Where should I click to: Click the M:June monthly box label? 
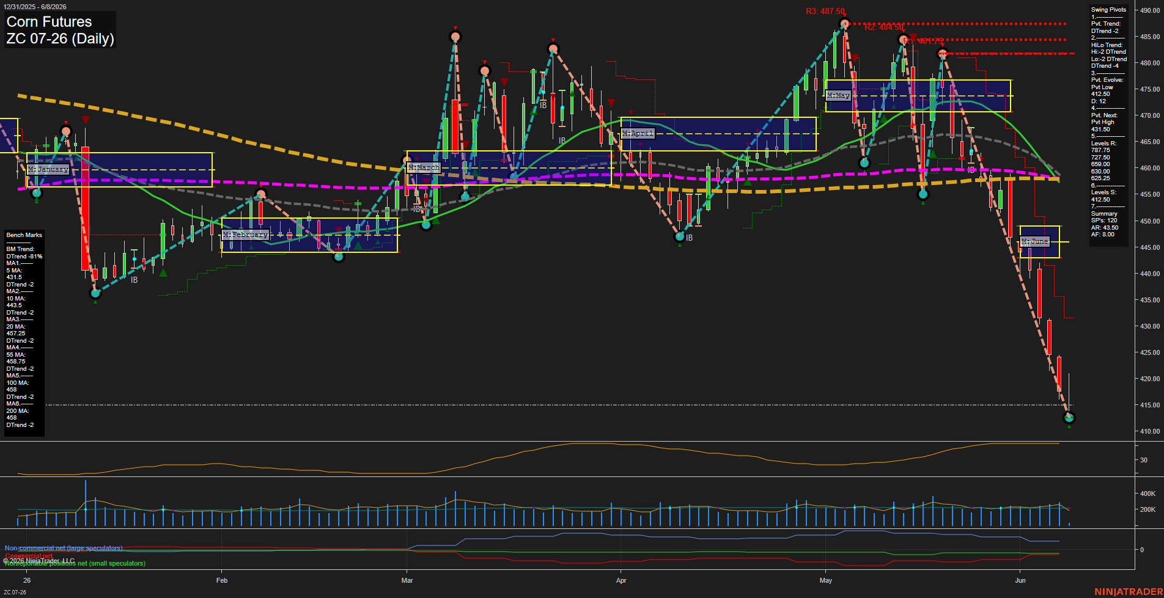(1034, 241)
